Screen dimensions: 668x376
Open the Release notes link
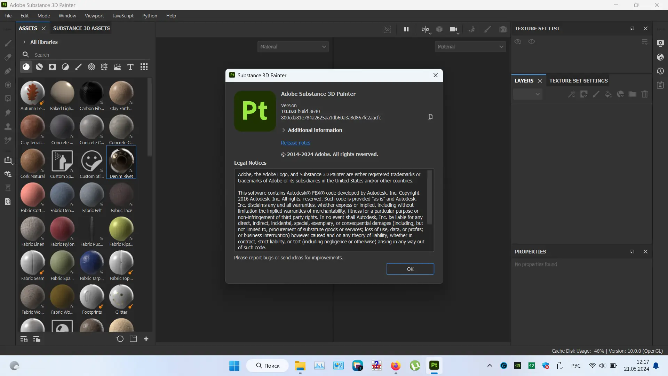296,143
